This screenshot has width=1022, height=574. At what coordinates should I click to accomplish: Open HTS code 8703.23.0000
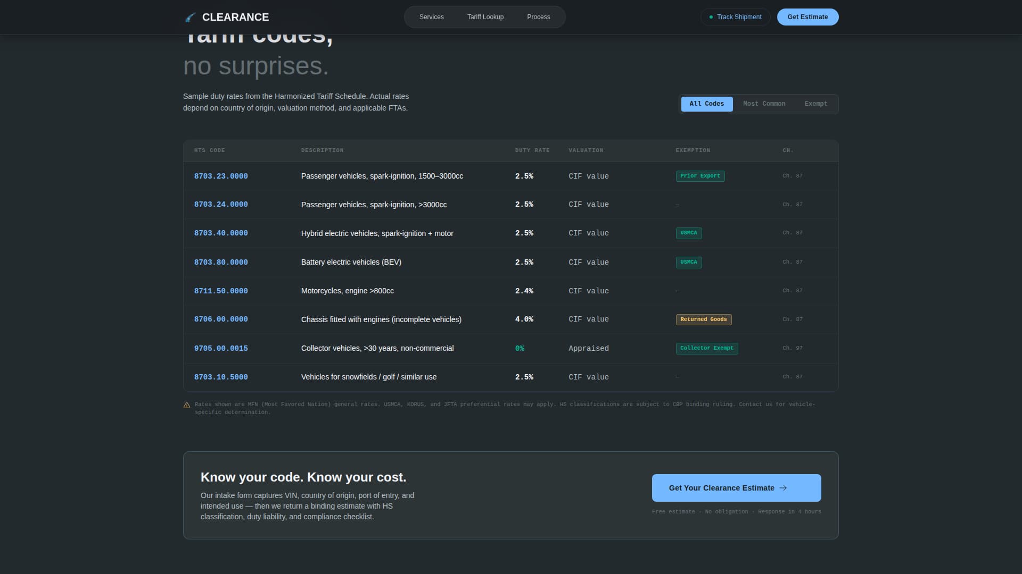pyautogui.click(x=221, y=176)
